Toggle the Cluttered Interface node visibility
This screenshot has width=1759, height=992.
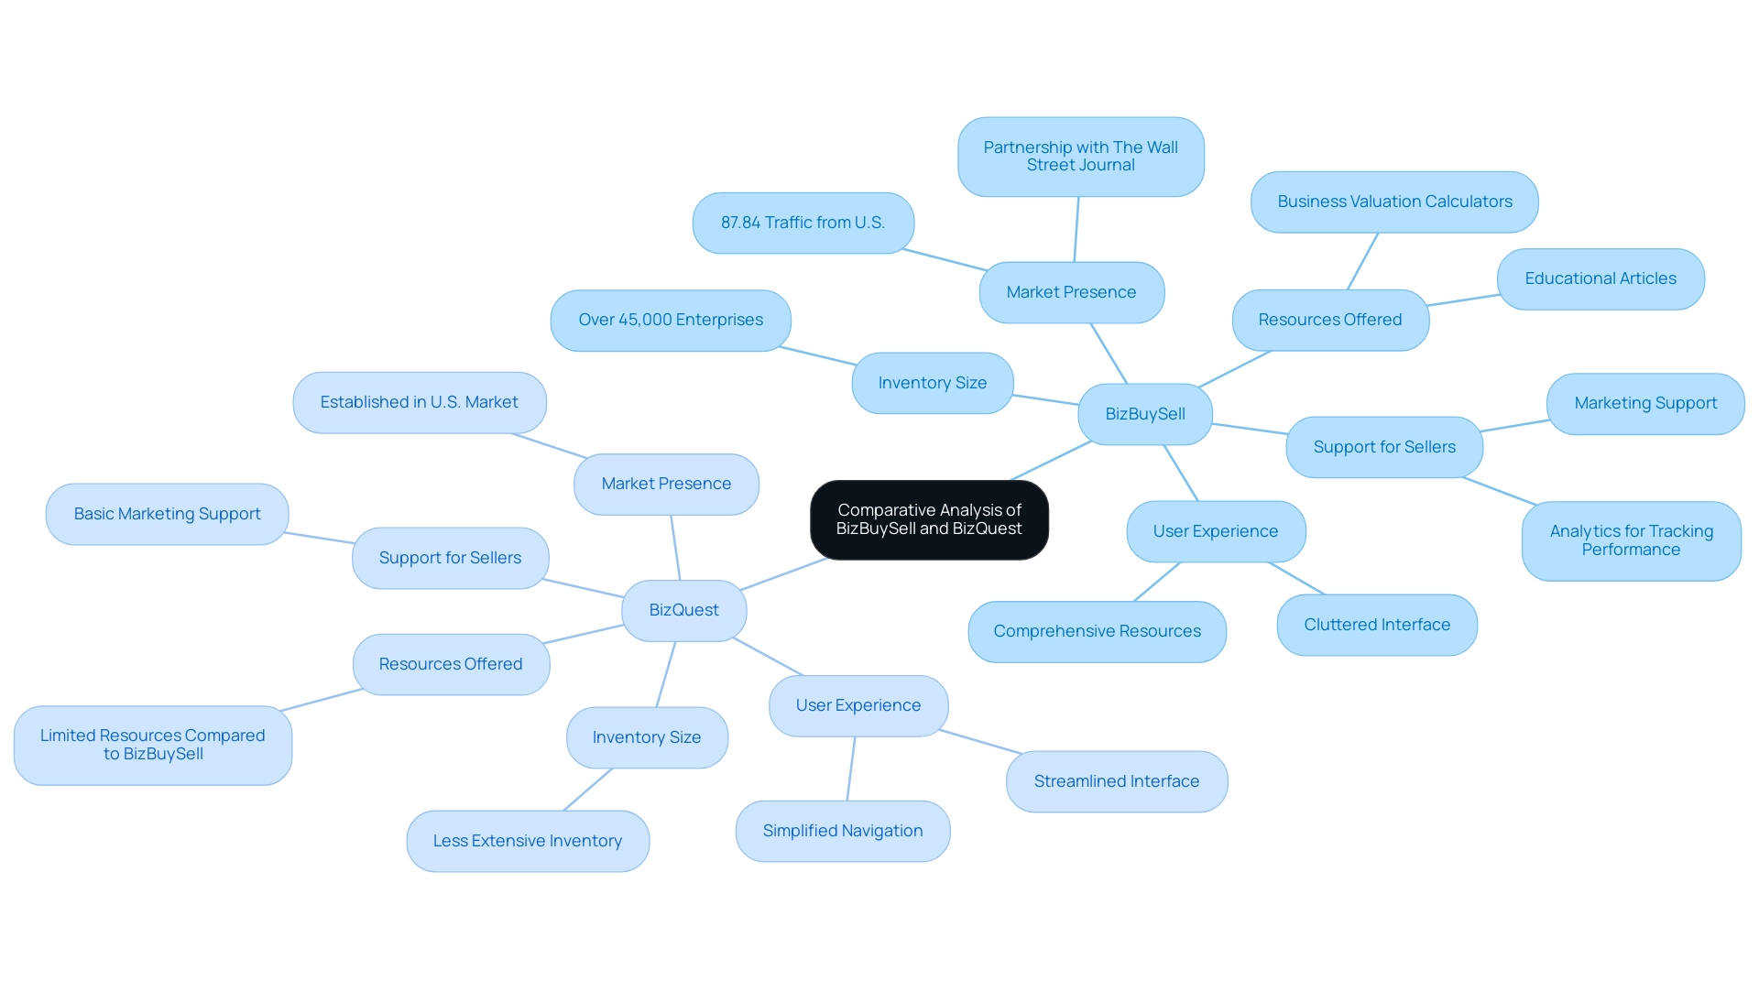[1376, 625]
